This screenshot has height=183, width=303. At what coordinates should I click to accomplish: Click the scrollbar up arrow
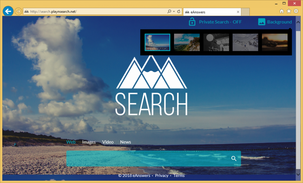[298, 22]
